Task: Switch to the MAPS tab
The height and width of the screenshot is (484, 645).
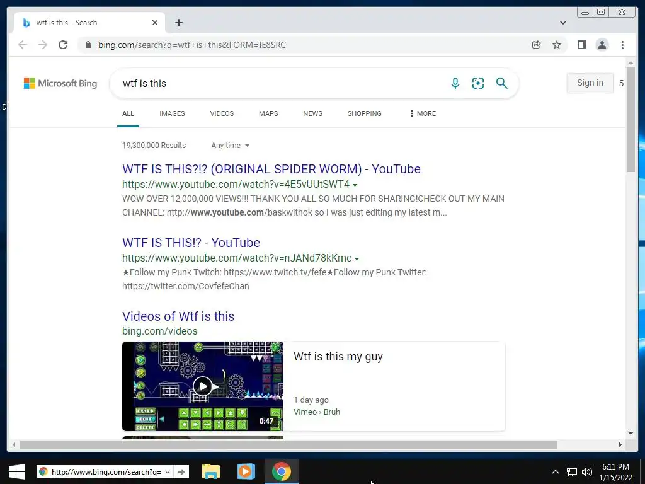Action: pyautogui.click(x=268, y=113)
